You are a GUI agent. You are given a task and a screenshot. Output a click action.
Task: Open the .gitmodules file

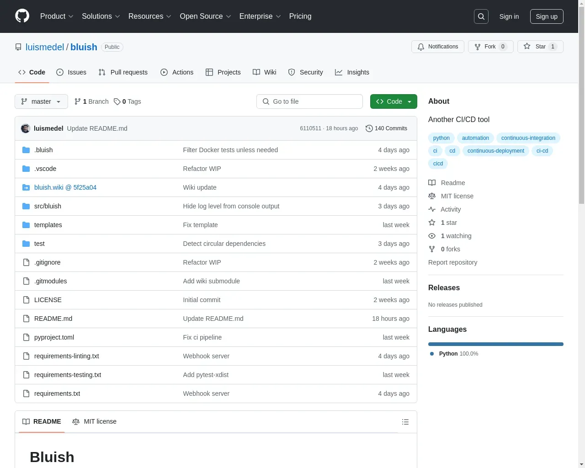click(x=51, y=281)
